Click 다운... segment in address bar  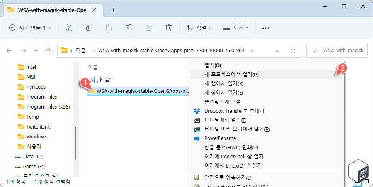coord(82,51)
